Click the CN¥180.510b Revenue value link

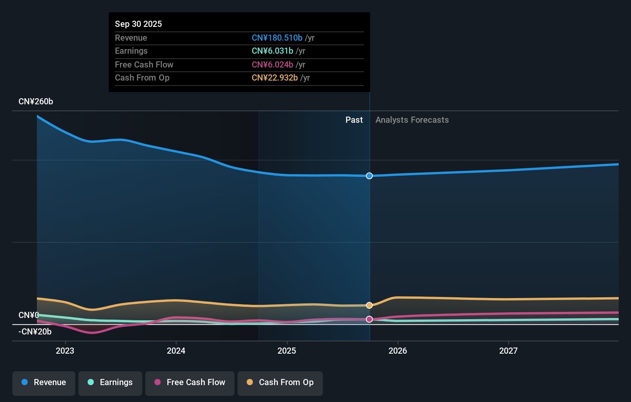pos(277,38)
